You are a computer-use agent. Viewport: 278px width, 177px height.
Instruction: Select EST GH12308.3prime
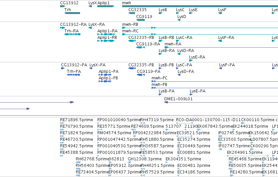145,159
